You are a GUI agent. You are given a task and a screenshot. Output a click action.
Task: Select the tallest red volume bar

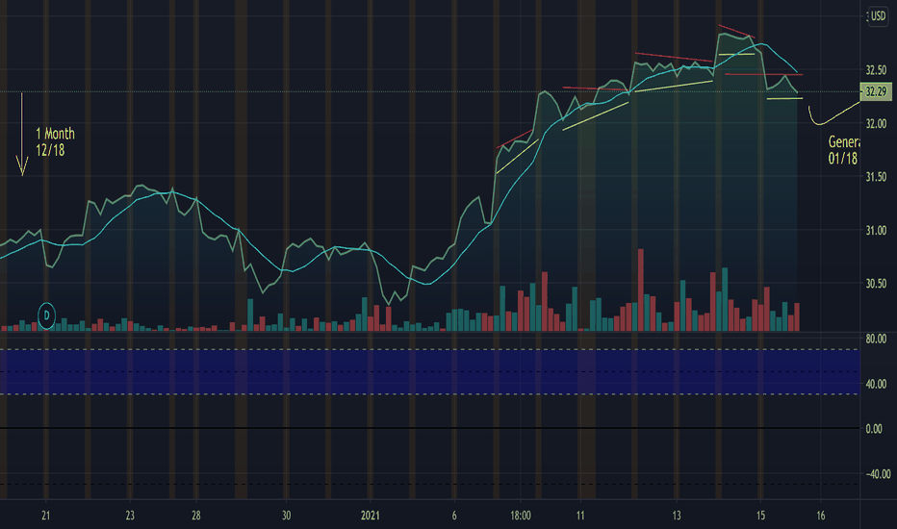coord(641,290)
